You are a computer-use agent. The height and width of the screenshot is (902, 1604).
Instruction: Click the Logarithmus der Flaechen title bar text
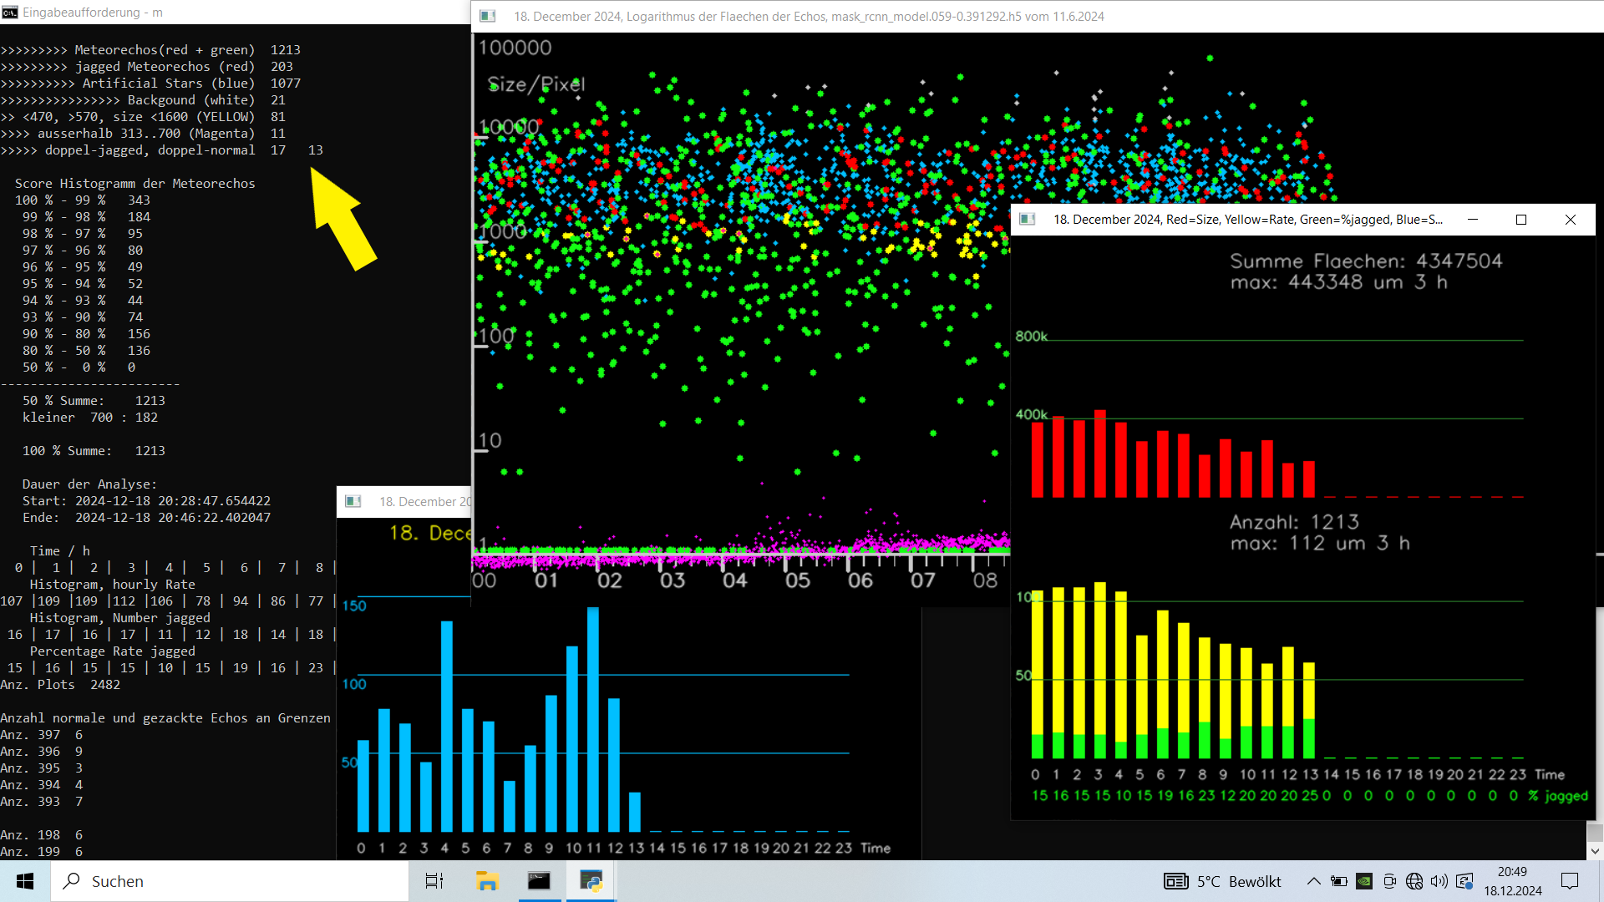tap(809, 16)
